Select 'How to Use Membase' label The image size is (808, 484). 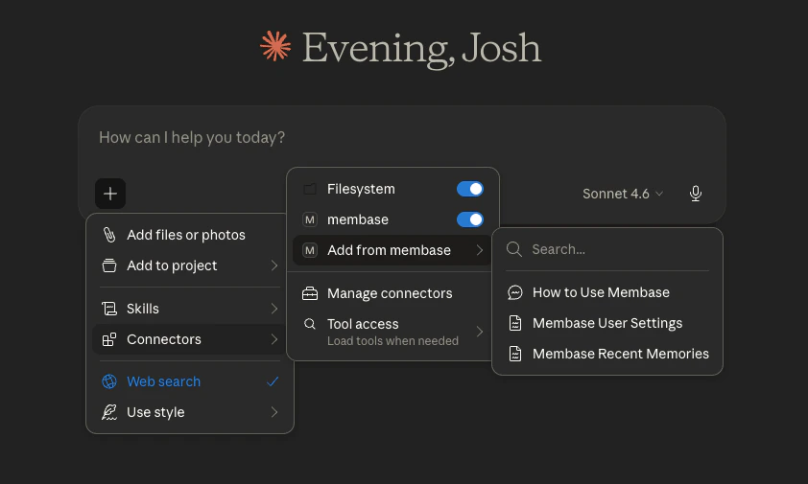tap(601, 292)
